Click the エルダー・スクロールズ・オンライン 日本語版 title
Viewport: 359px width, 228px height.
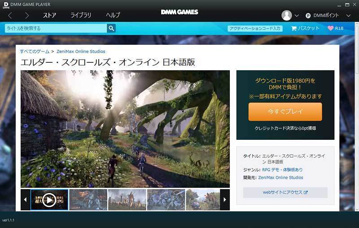pos(108,62)
